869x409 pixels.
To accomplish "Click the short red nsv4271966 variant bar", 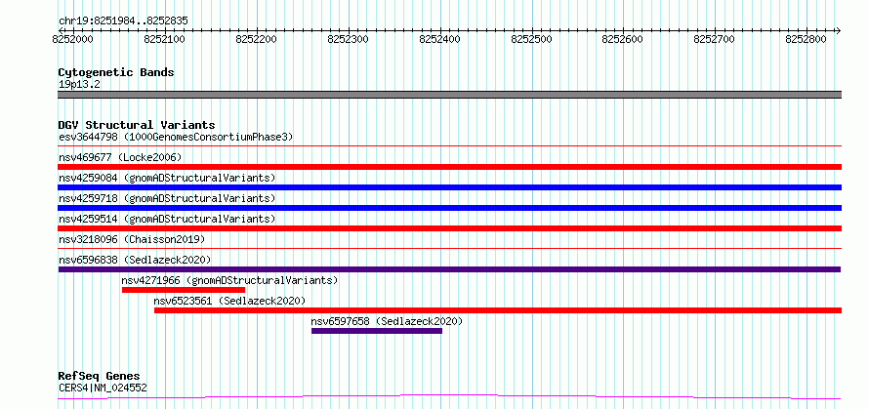I will point(184,290).
